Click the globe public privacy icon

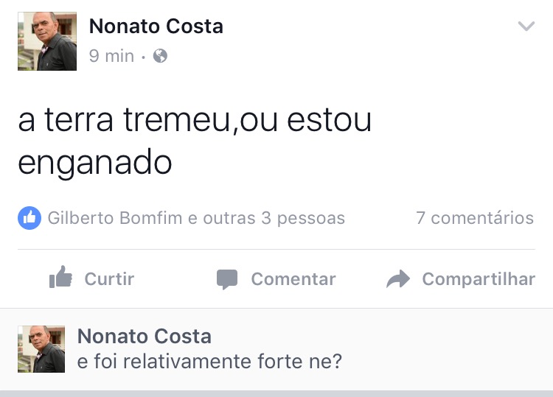click(160, 56)
